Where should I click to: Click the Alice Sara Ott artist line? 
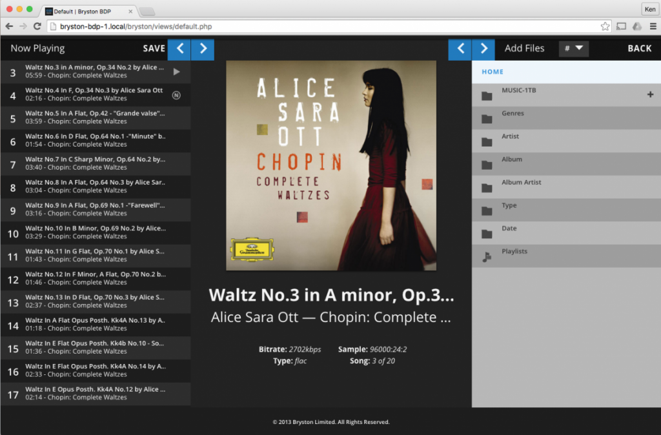[x=331, y=317]
